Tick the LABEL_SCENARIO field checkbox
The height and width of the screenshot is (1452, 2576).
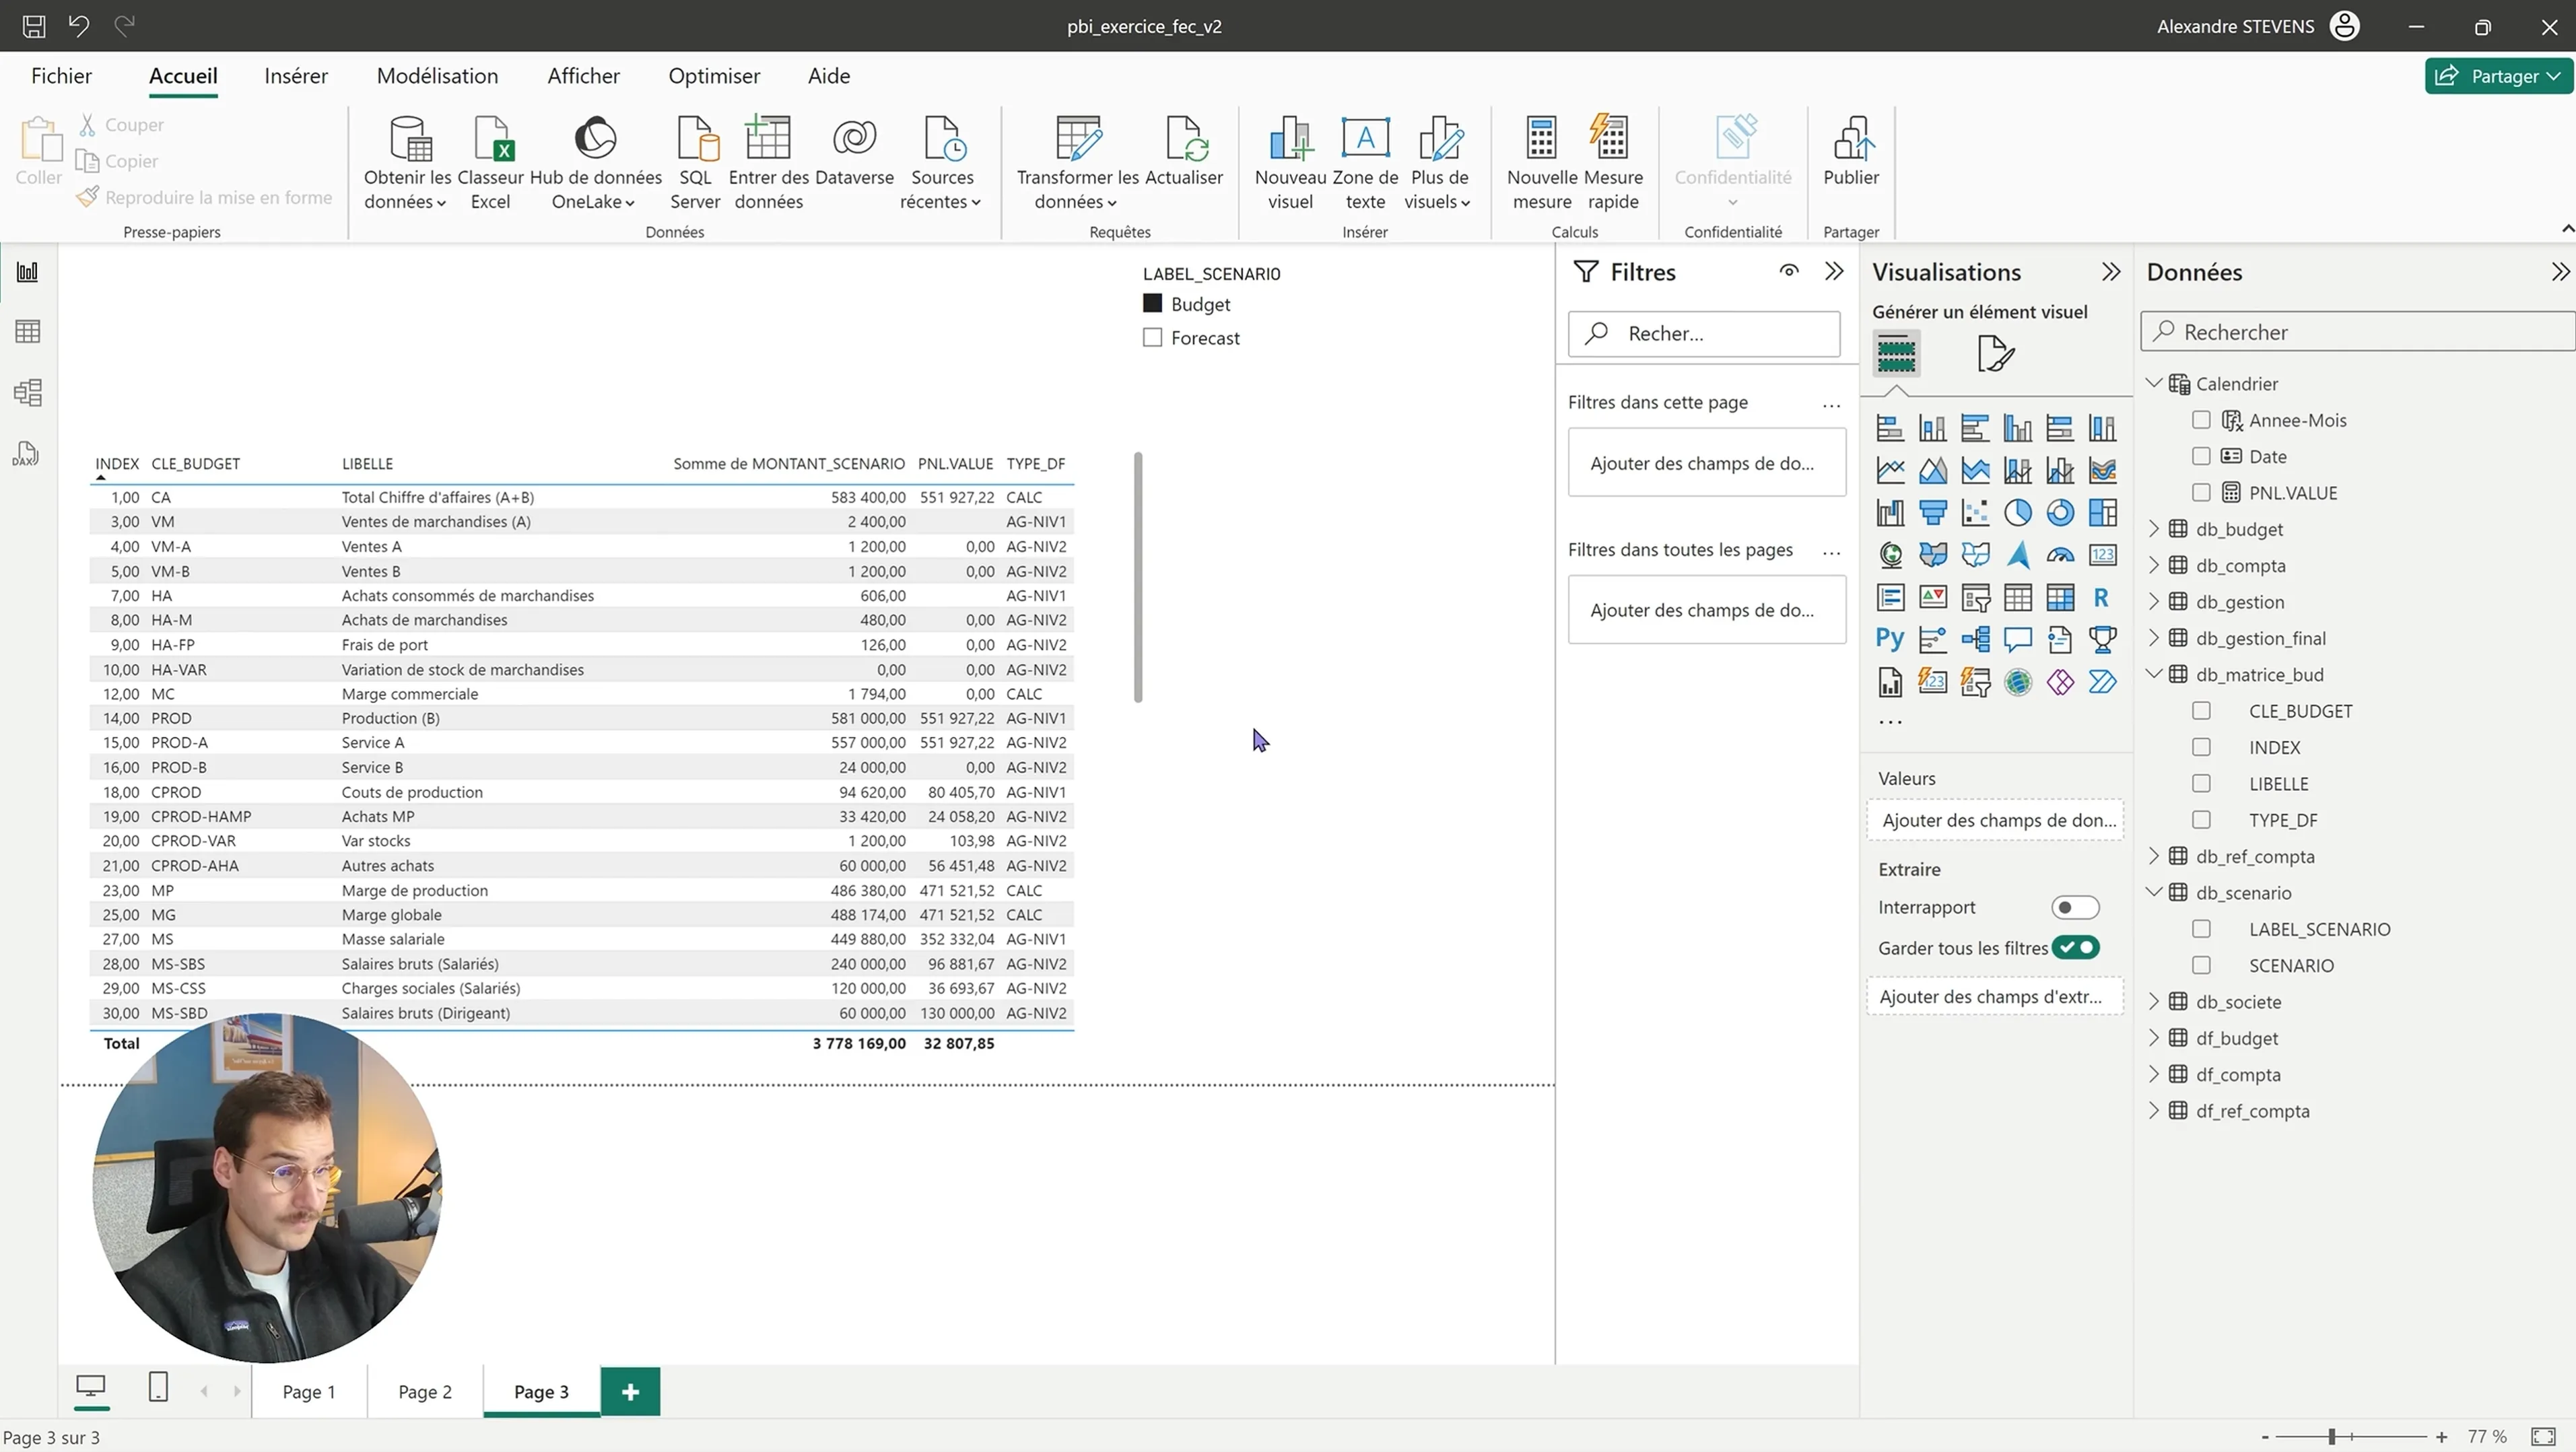pos(2201,929)
